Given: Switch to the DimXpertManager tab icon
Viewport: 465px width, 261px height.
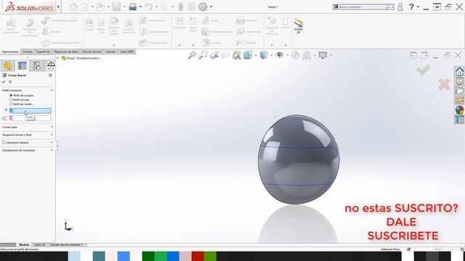Looking at the screenshot, I should click(x=51, y=66).
